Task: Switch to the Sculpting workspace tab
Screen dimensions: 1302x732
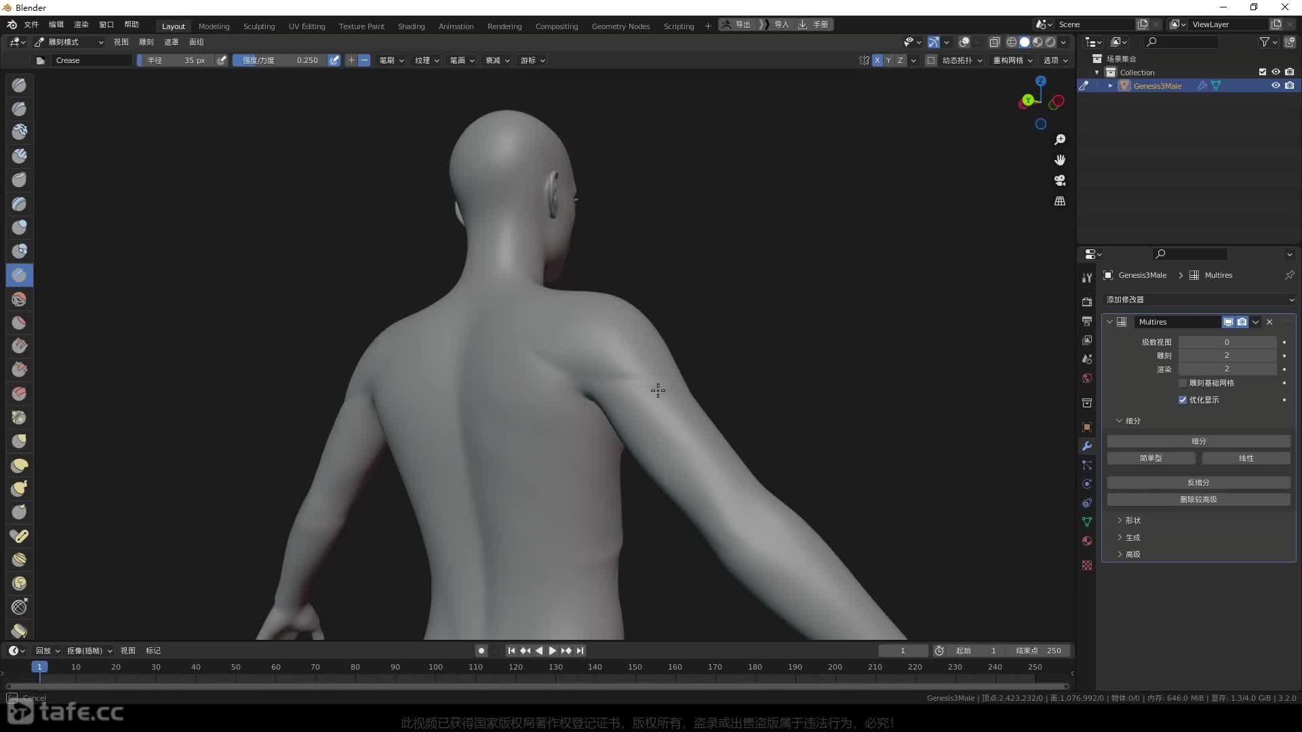Action: point(259,26)
